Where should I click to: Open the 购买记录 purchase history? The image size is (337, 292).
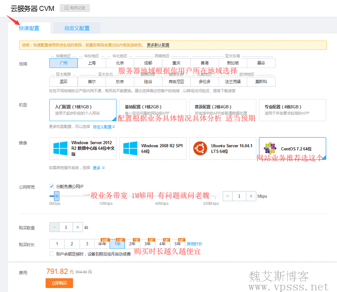point(75,8)
